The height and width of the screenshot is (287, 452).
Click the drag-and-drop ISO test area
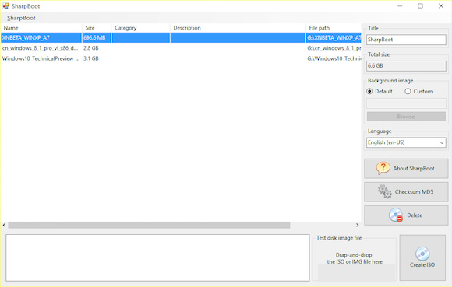(355, 258)
